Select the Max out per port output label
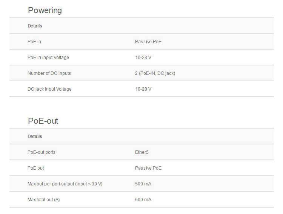Viewport: 283px width, 214px height. click(65, 184)
